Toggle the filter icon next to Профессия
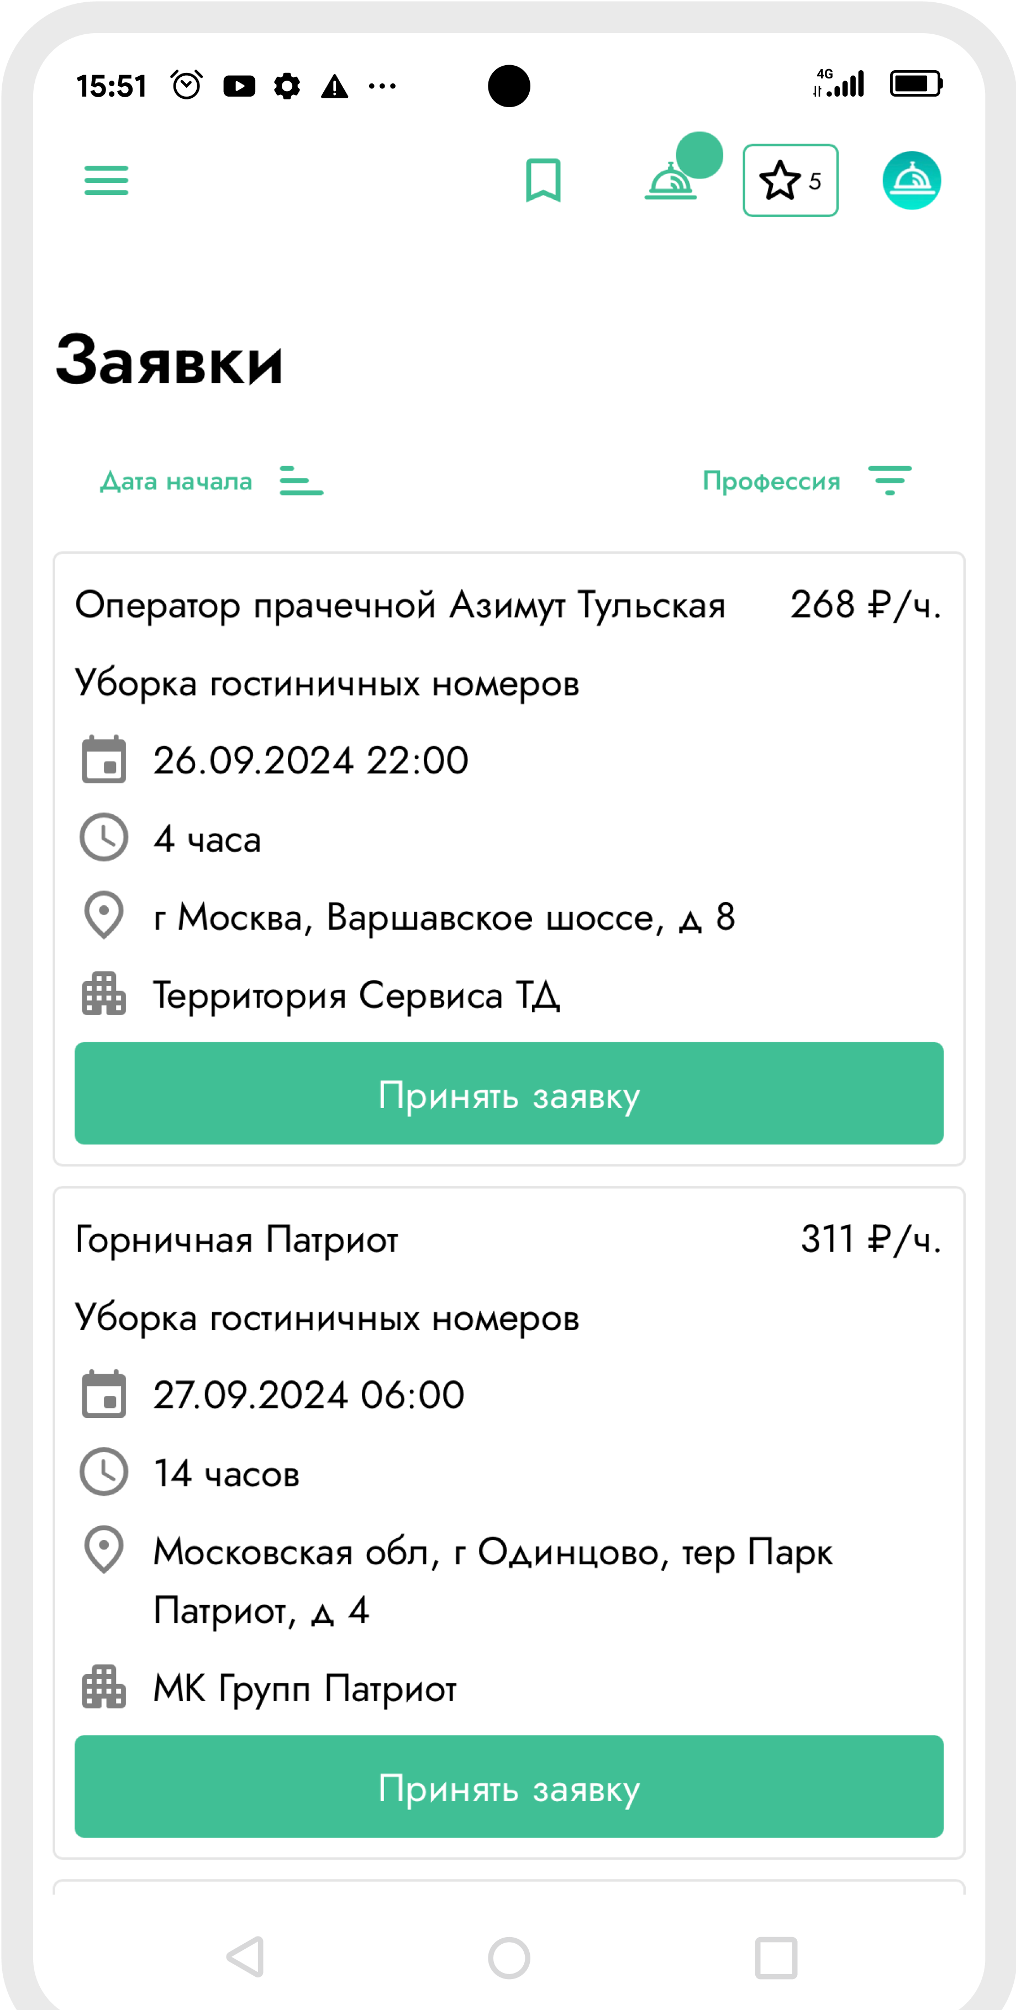 [891, 481]
